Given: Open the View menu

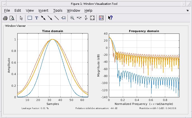Looking at the screenshot, I should (30, 11).
